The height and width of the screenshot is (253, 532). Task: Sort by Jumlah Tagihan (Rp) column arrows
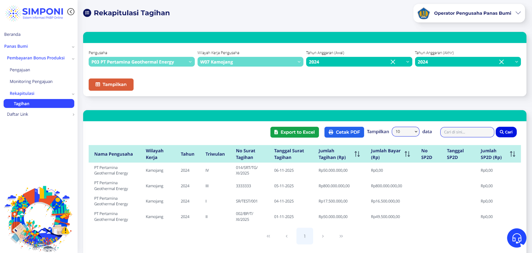coord(357,154)
